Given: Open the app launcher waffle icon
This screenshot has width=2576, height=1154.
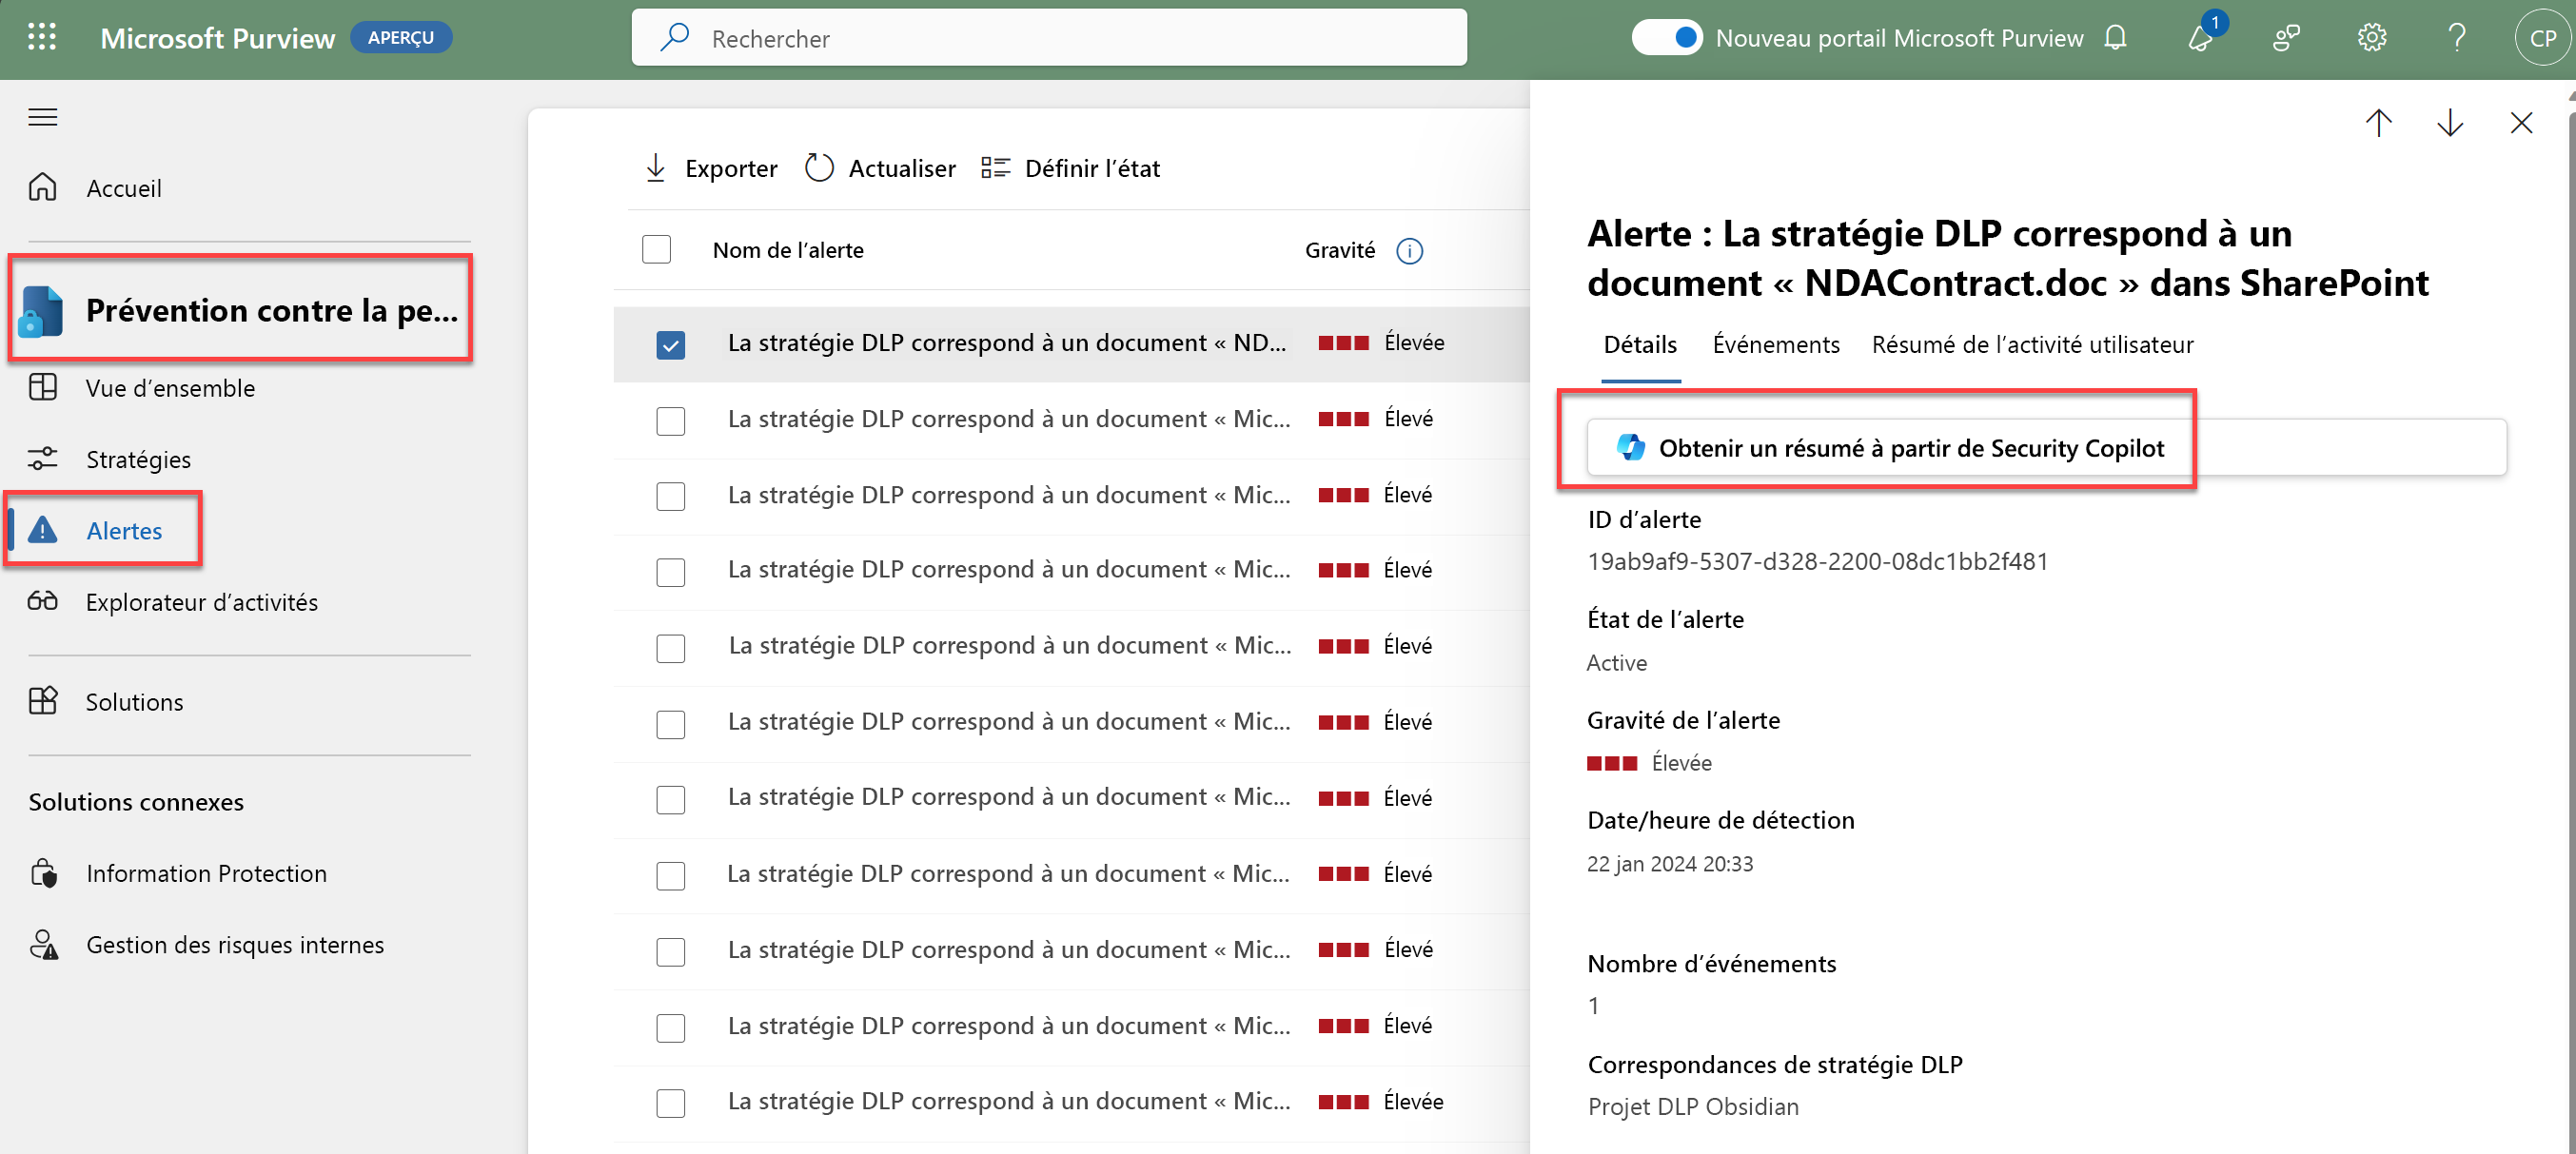Looking at the screenshot, I should tap(42, 38).
